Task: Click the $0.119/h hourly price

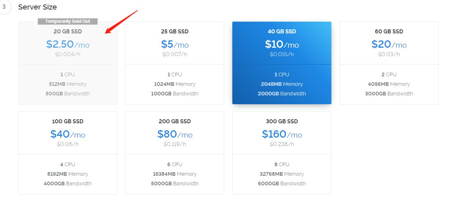Action: tap(175, 144)
